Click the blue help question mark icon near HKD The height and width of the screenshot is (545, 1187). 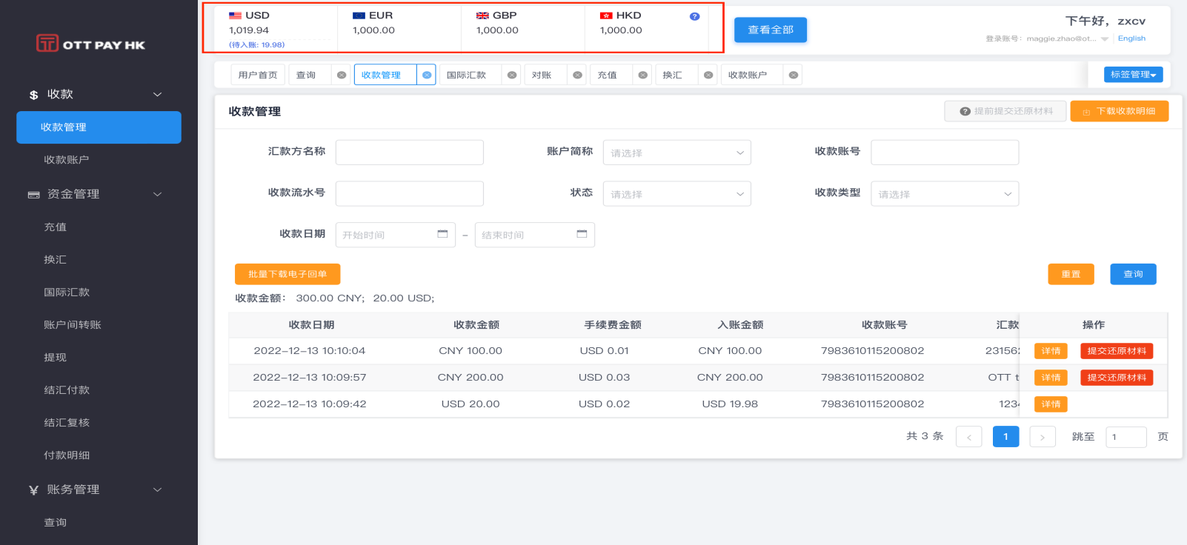694,16
